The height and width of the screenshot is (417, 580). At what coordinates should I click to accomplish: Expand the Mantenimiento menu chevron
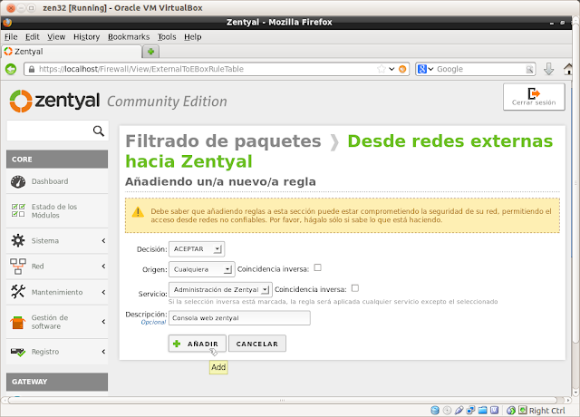(103, 292)
